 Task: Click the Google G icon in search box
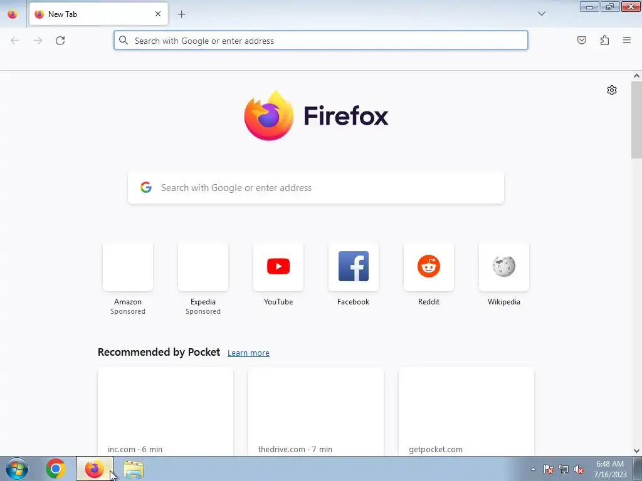pos(145,187)
